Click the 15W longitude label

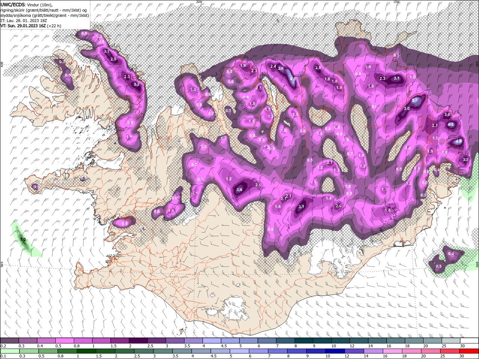click(x=396, y=2)
